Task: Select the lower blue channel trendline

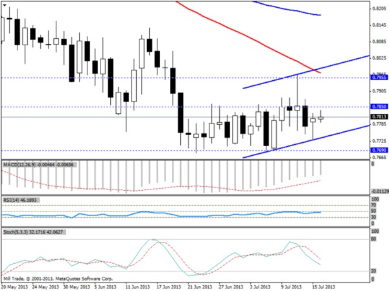Action: click(x=306, y=142)
